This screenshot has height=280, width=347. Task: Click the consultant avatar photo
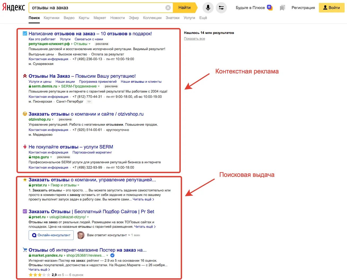click(x=81, y=235)
